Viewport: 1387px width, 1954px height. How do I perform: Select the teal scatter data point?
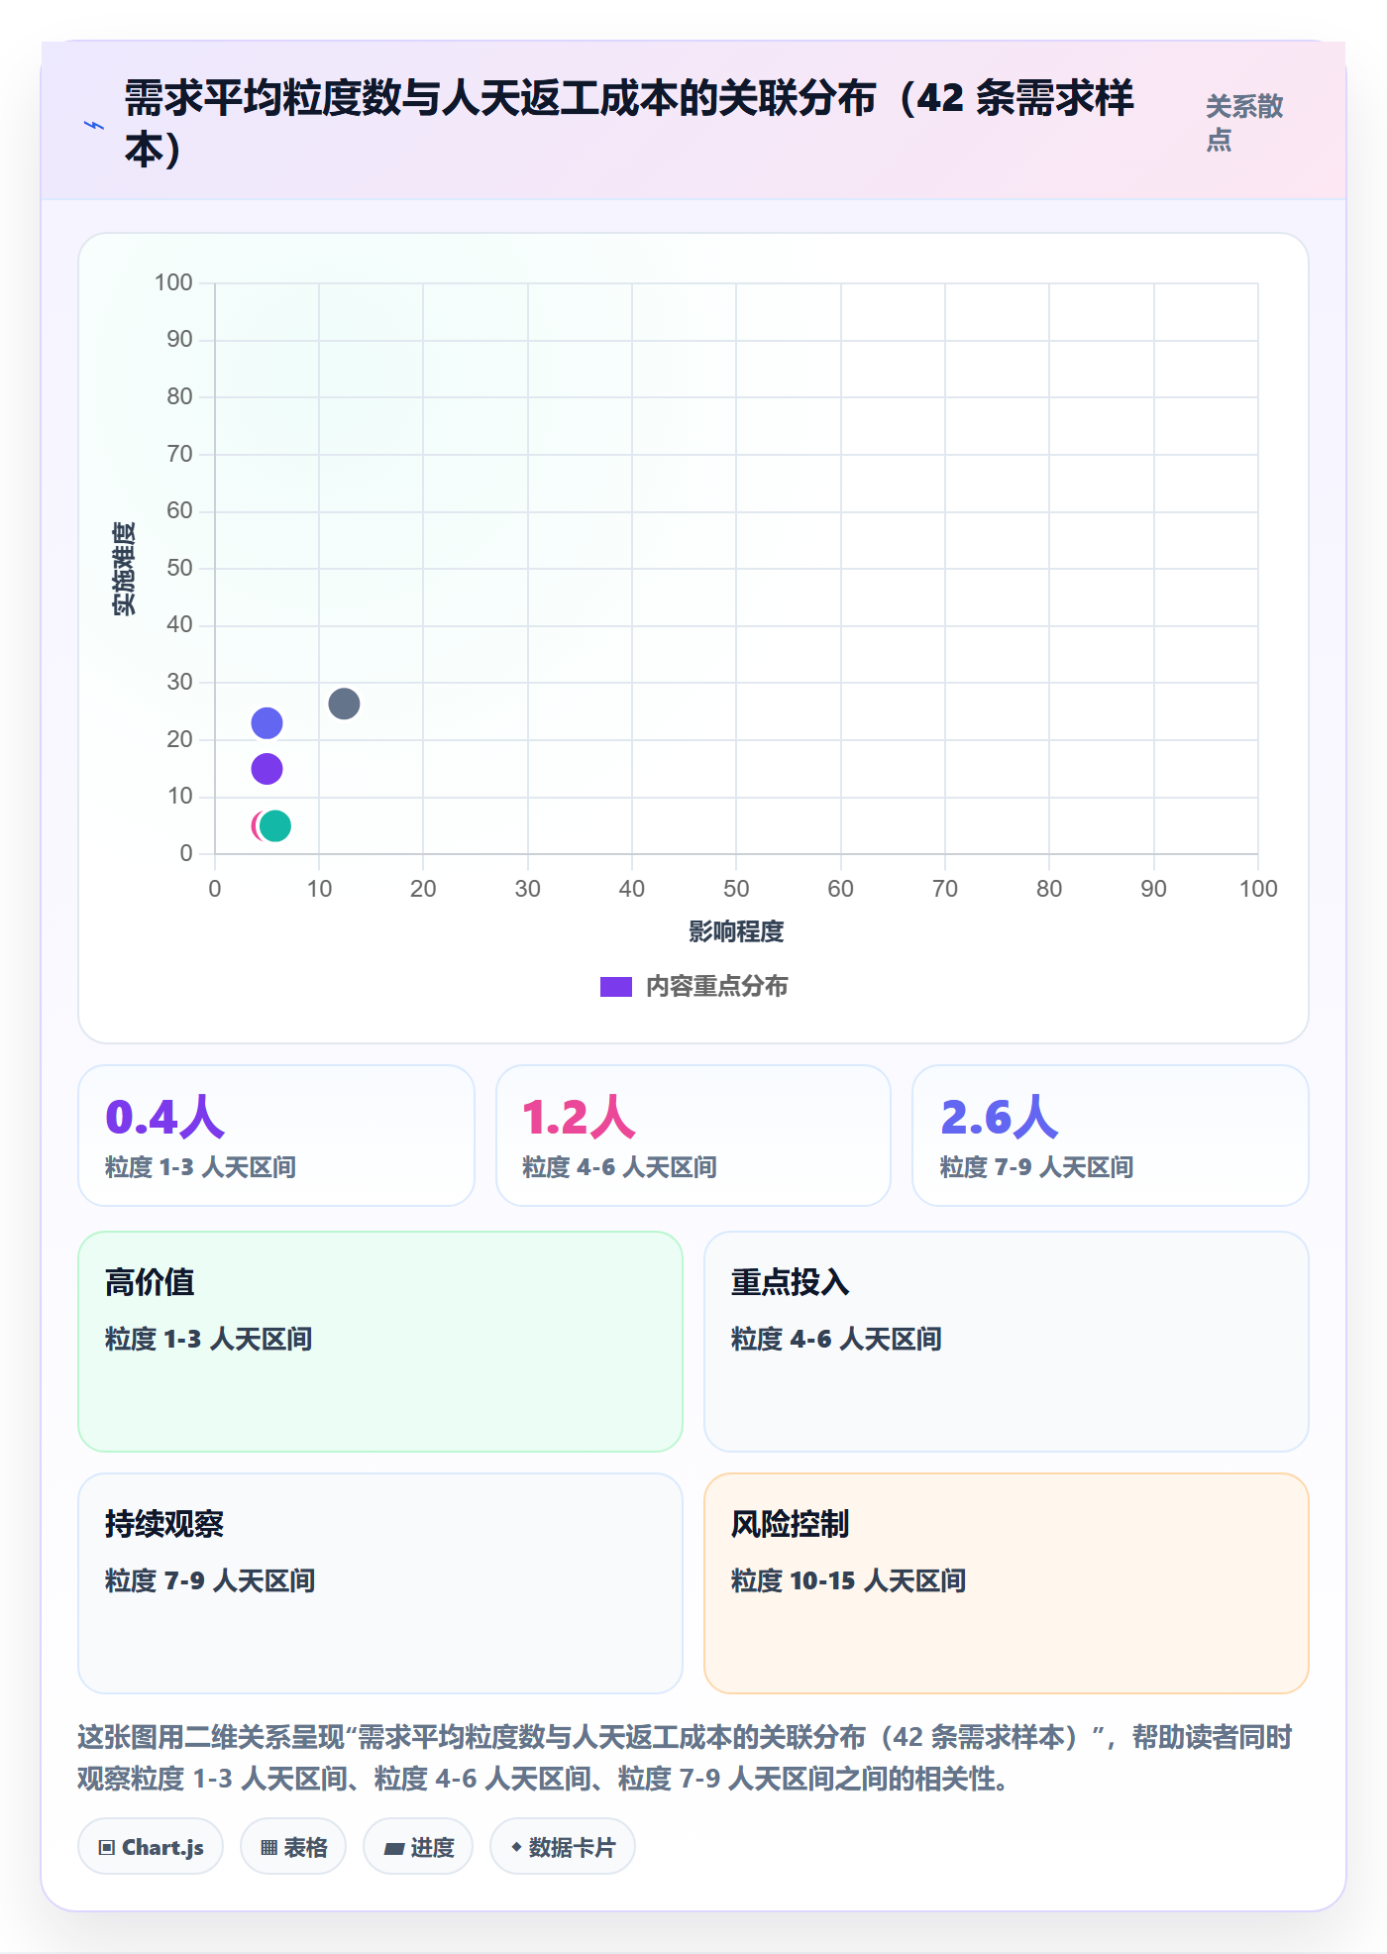[x=275, y=825]
